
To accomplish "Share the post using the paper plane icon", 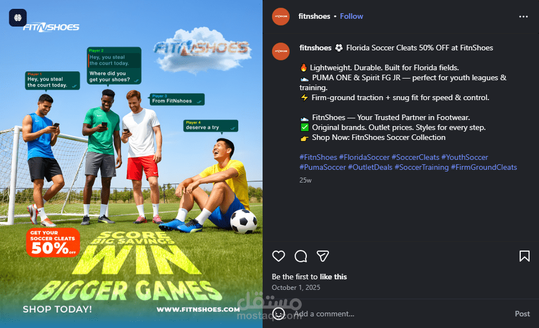I will coord(323,256).
